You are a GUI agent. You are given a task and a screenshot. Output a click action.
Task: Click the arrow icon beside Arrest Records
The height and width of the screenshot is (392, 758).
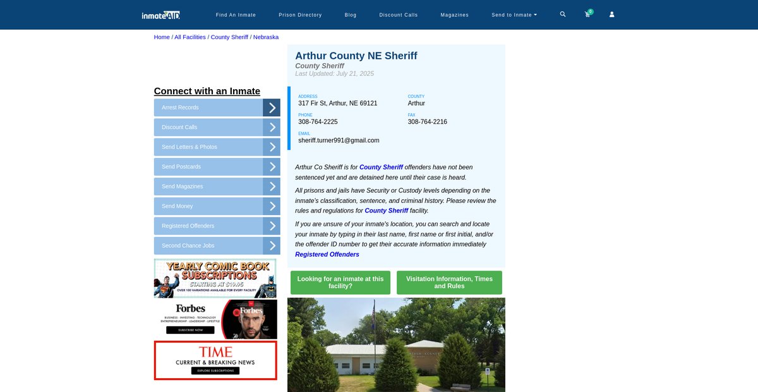coord(272,107)
